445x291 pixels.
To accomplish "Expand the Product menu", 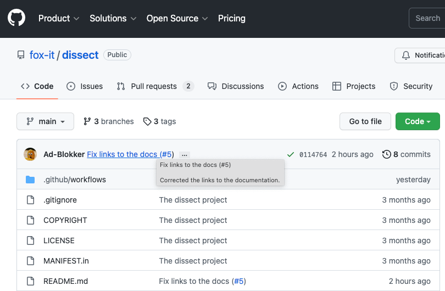I will pos(59,18).
